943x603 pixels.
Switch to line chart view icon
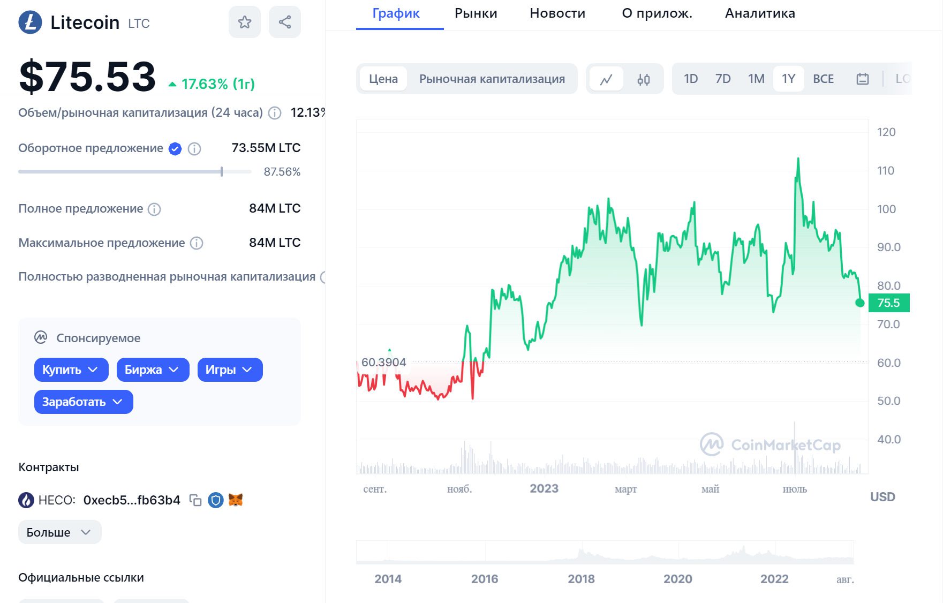tap(606, 79)
